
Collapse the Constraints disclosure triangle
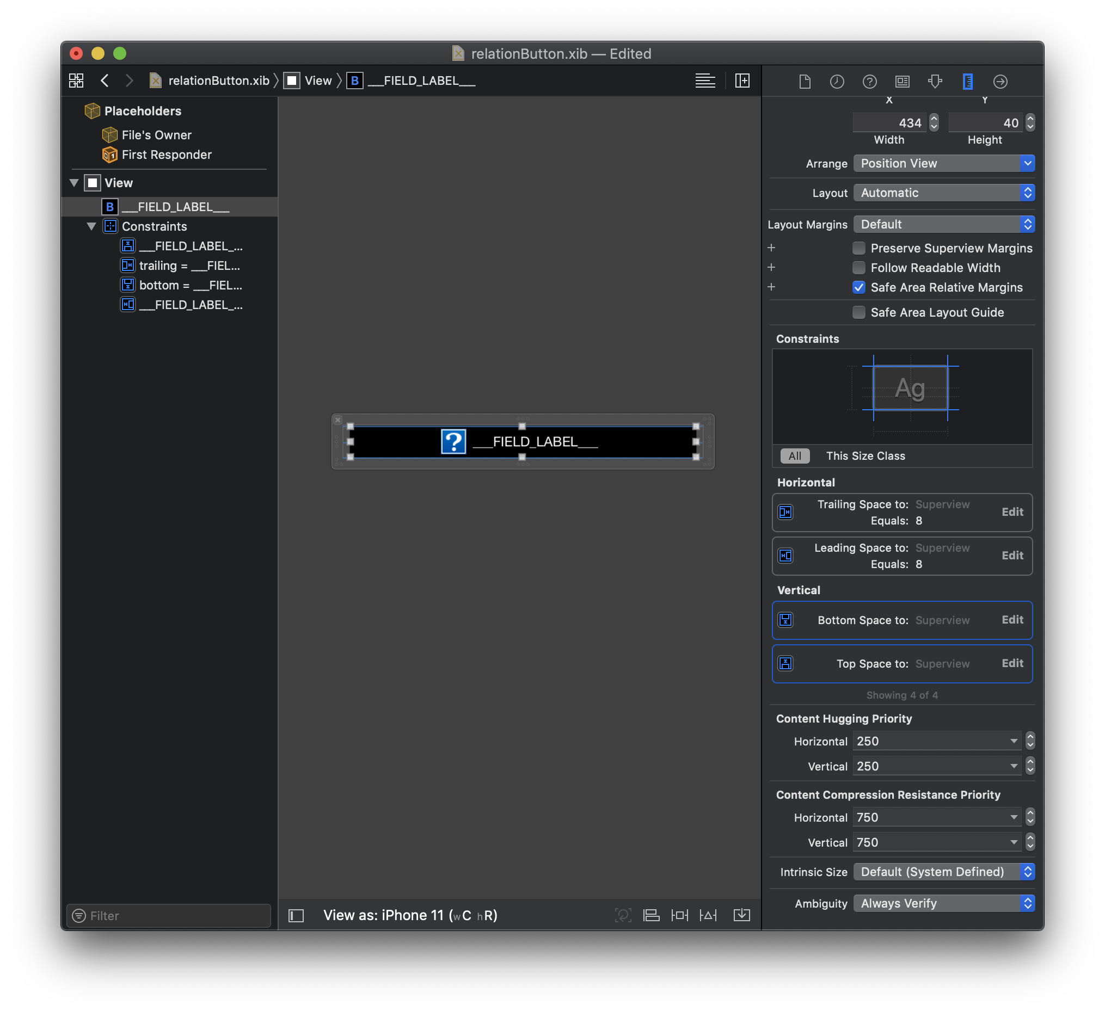point(91,226)
